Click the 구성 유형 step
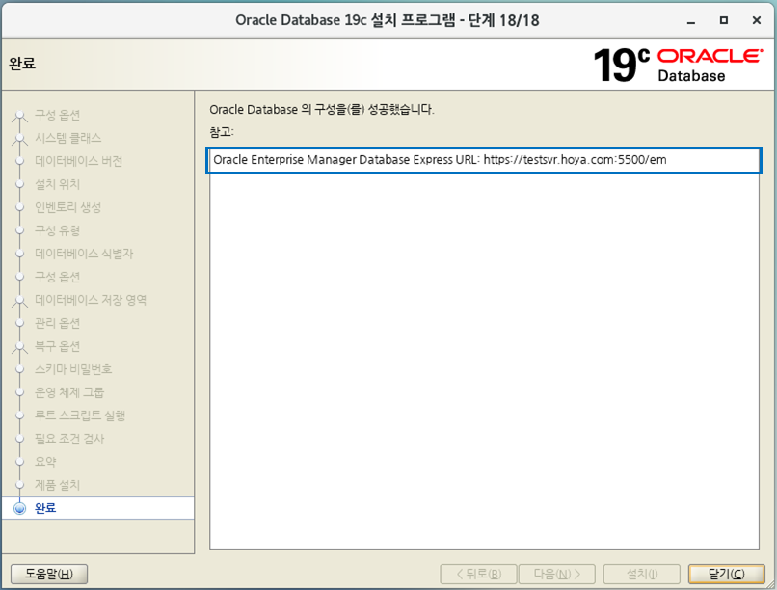777x590 pixels. pyautogui.click(x=57, y=230)
